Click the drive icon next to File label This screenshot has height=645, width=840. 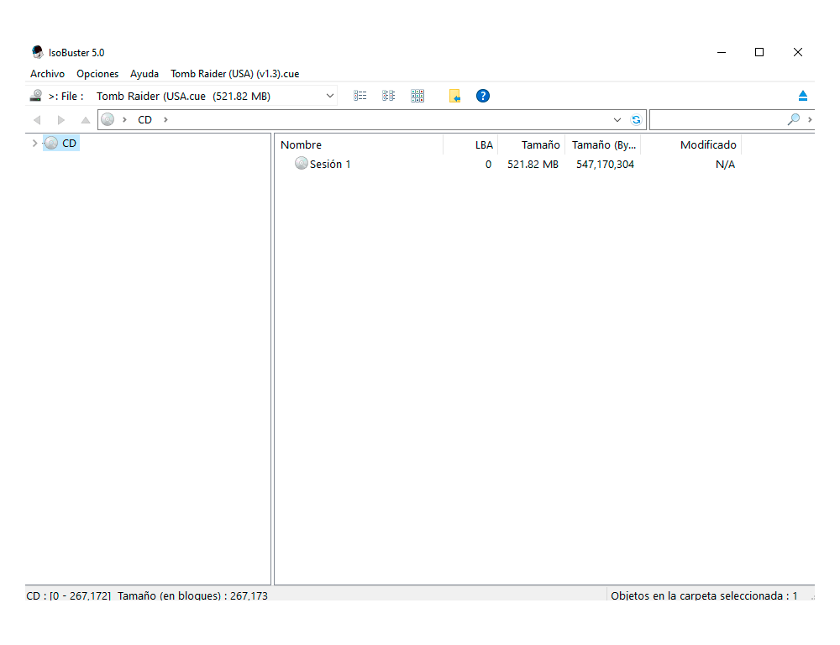(36, 96)
